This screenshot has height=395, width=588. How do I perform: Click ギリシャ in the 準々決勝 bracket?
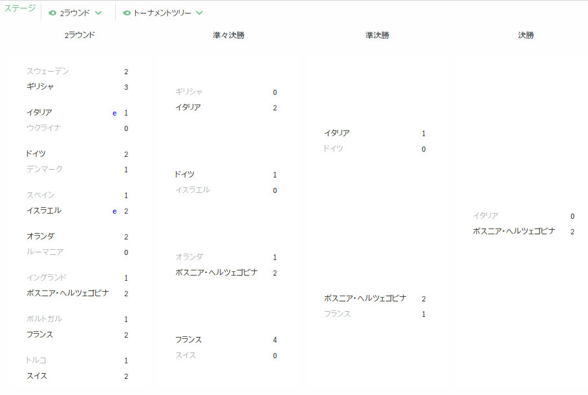(x=189, y=92)
